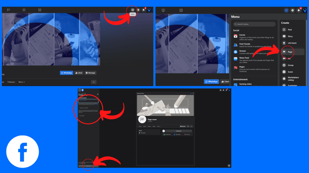Open the three-dots options button below Message
309x173 pixels.
click(93, 82)
